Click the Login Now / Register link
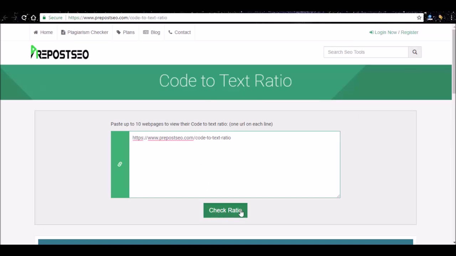This screenshot has height=256, width=456. (x=394, y=32)
